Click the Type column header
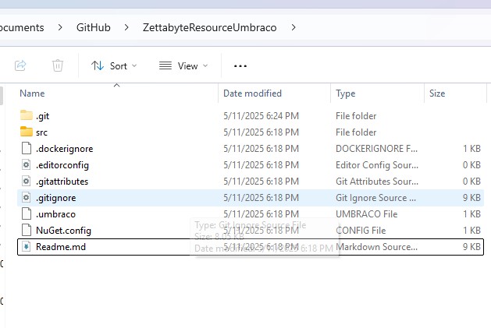The height and width of the screenshot is (328, 491). 346,93
